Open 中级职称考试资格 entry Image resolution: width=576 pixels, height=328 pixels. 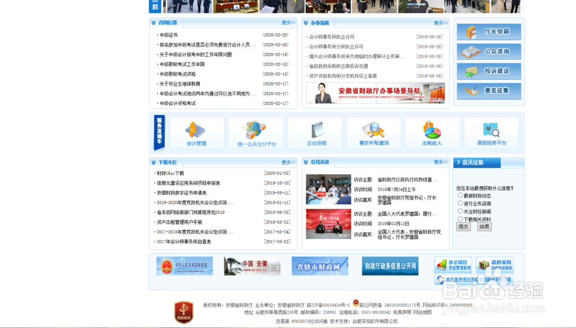177,74
